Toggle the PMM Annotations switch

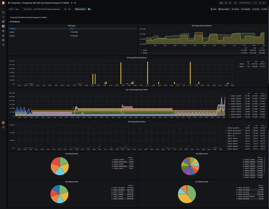(x=89, y=9)
